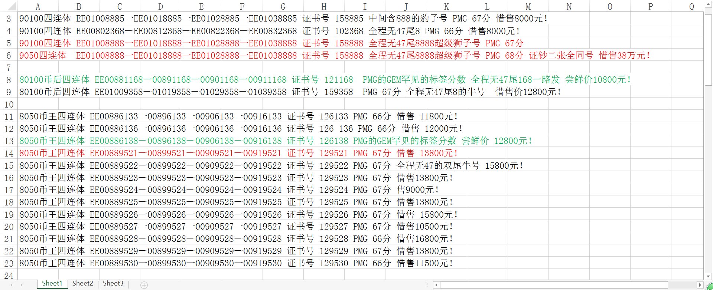Viewport: 713px width, 290px height.
Task: Select the row 14 header
Action: coord(9,154)
